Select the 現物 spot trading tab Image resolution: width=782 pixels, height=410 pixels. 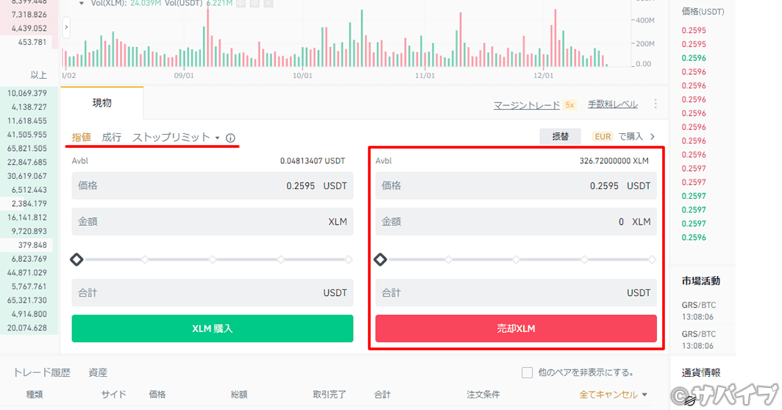pos(102,103)
